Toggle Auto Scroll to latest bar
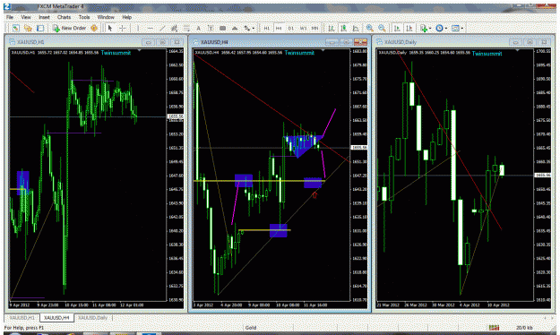 click(397, 28)
